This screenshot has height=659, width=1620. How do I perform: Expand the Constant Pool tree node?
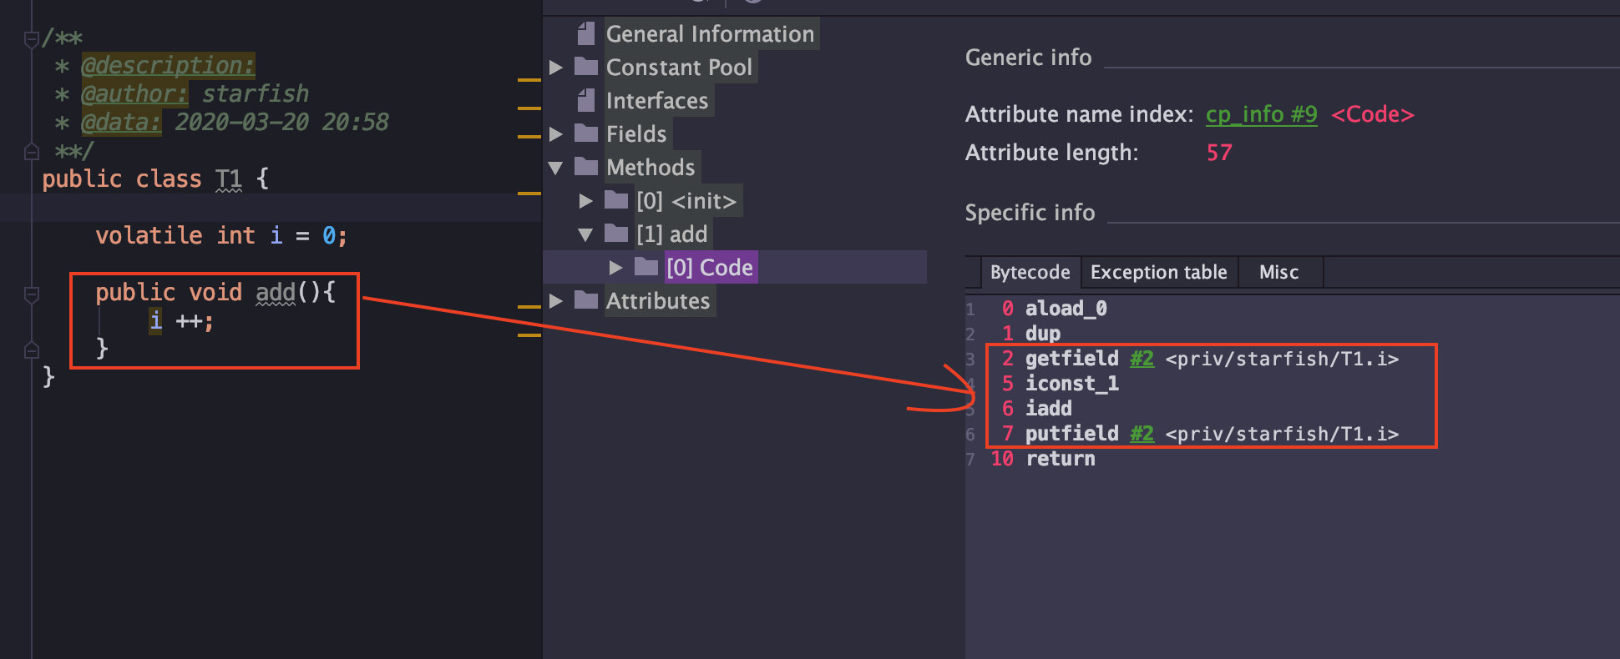[x=556, y=68]
